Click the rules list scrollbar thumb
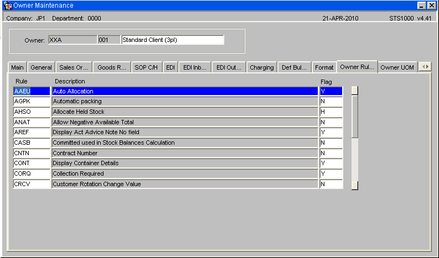Screen dimensions: 439x258 tap(355, 116)
